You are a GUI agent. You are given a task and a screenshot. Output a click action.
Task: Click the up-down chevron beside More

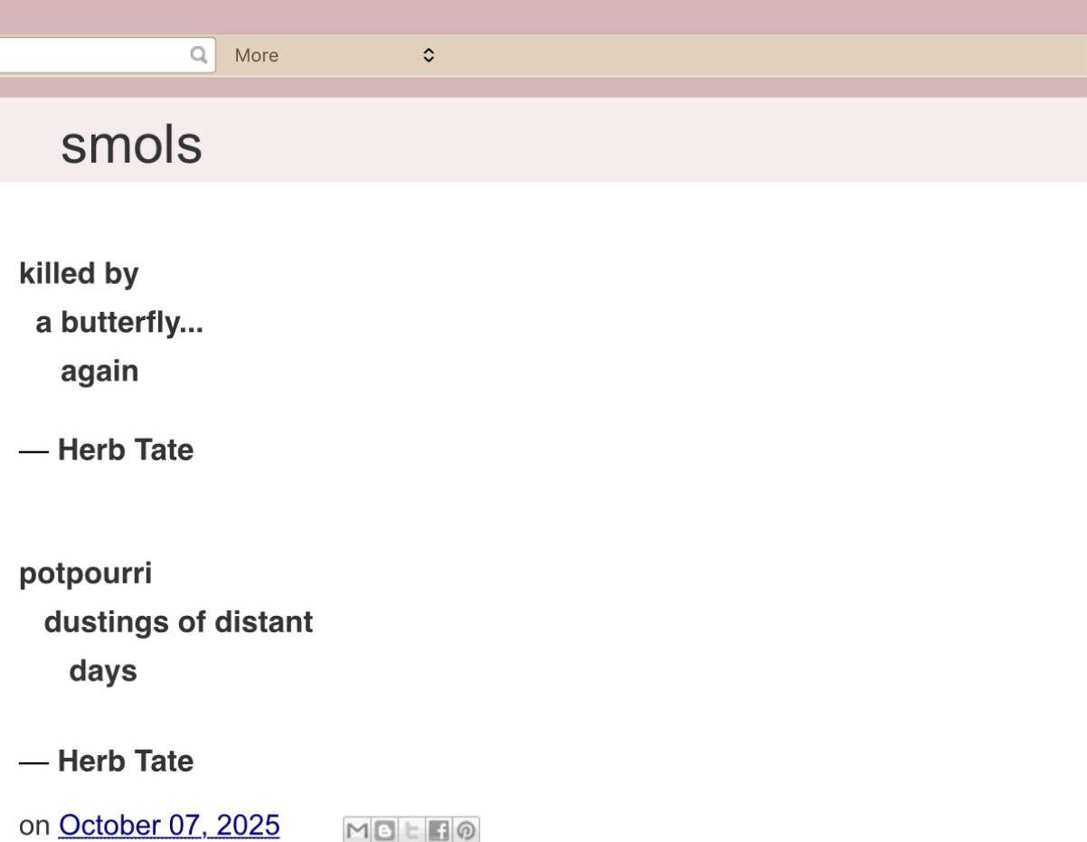pos(429,55)
